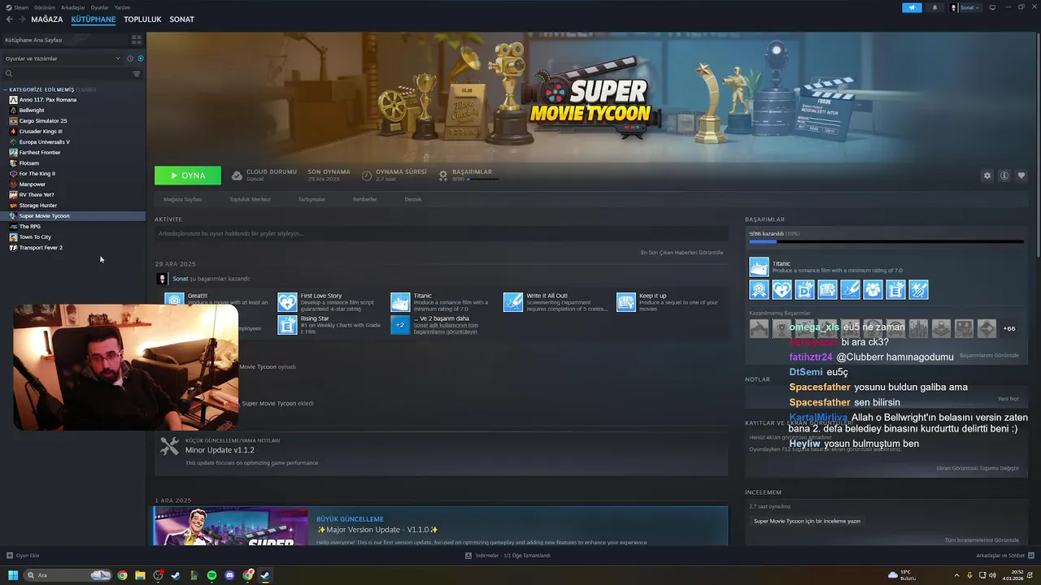Image resolution: width=1041 pixels, height=585 pixels.
Task: Open Arkadaşlar ve Sohbet panel
Action: click(1004, 556)
